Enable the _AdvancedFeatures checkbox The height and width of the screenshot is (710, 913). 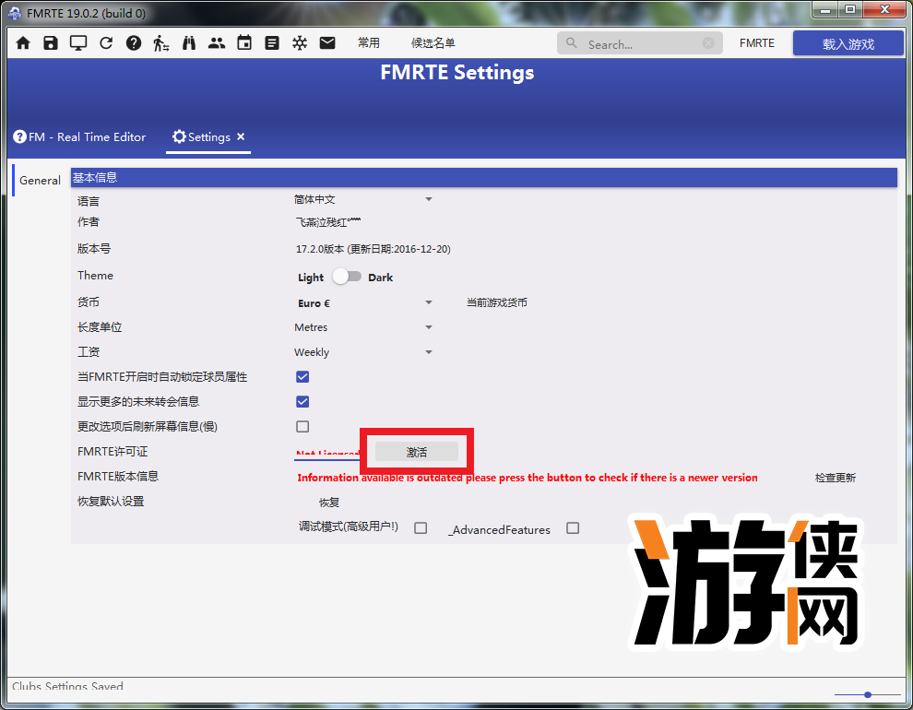(573, 527)
